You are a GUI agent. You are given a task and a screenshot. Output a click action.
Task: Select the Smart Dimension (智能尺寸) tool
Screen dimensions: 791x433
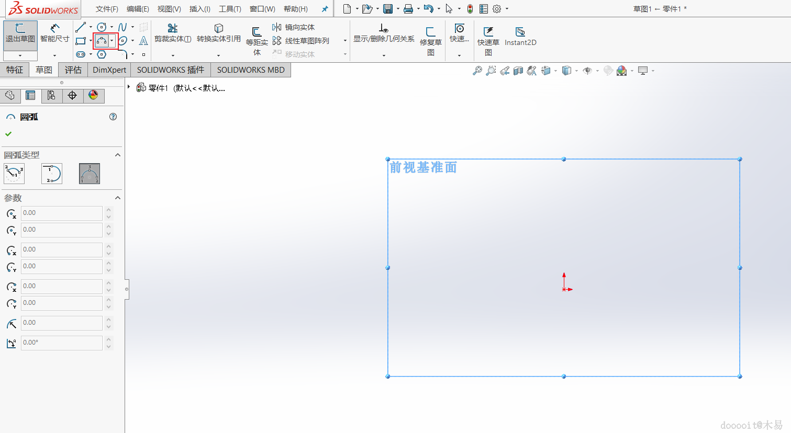[x=54, y=33]
